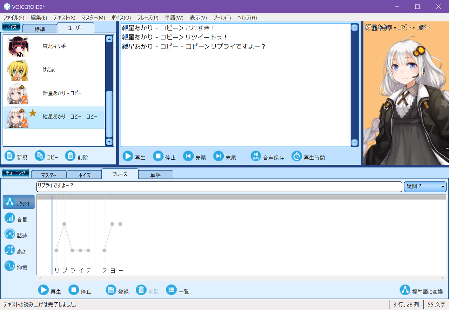Select the けだま voice preset
The height and width of the screenshot is (310, 449).
pyautogui.click(x=49, y=70)
